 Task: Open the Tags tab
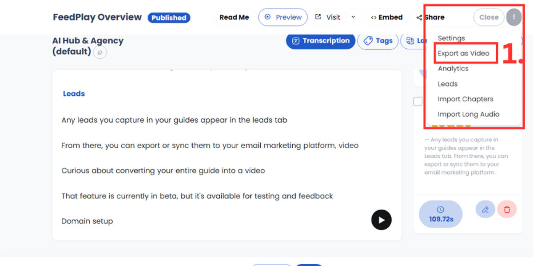click(x=378, y=41)
